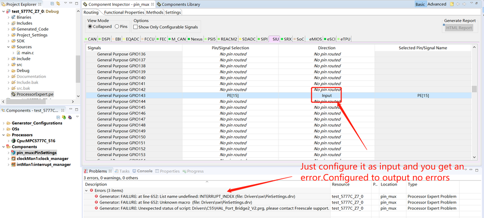This screenshot has width=484, height=218.
Task: Open the Components panel view menu triangle
Action: (77, 116)
